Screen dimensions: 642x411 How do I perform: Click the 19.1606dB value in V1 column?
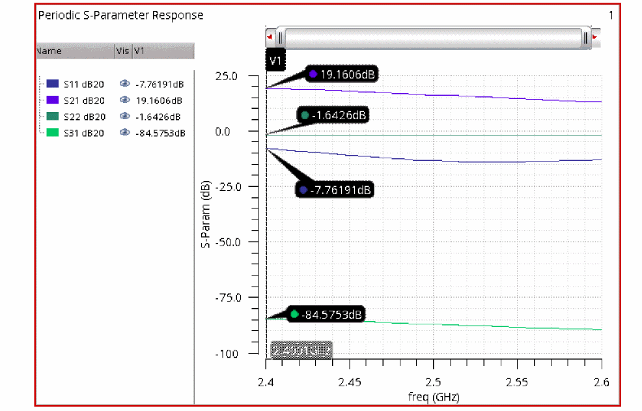tap(159, 100)
